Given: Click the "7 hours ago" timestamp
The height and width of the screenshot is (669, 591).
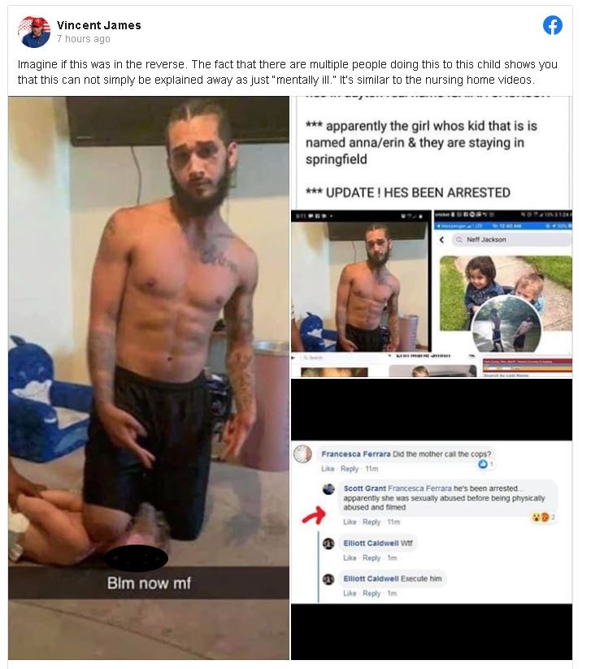Looking at the screenshot, I should coord(84,39).
